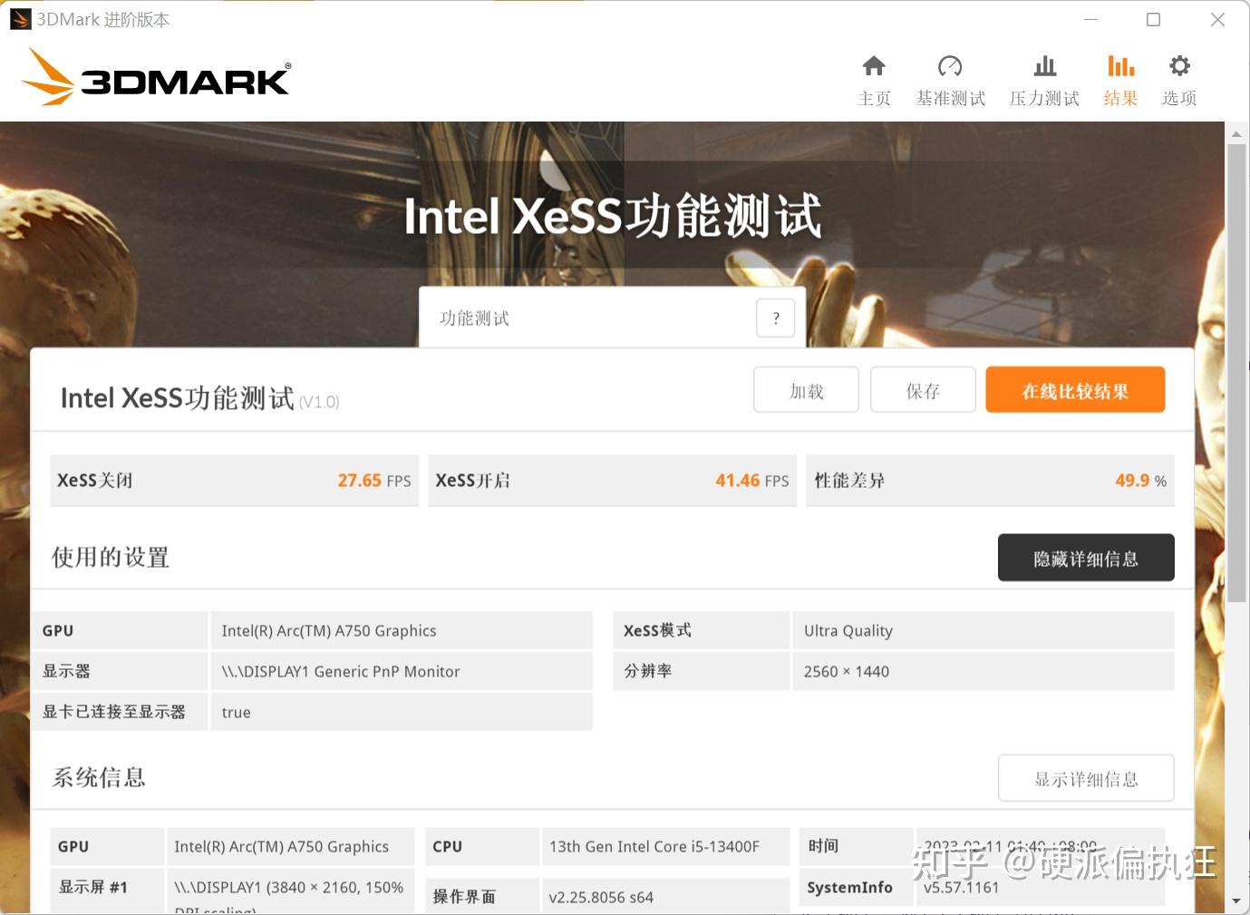This screenshot has width=1250, height=915.
Task: Select the 基准测试 benchmark gauge icon
Action: [x=950, y=77]
